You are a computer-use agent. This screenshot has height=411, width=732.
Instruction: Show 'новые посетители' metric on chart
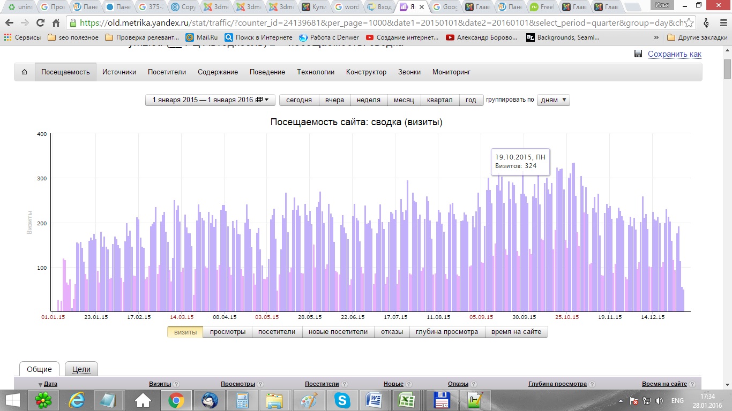pos(338,332)
